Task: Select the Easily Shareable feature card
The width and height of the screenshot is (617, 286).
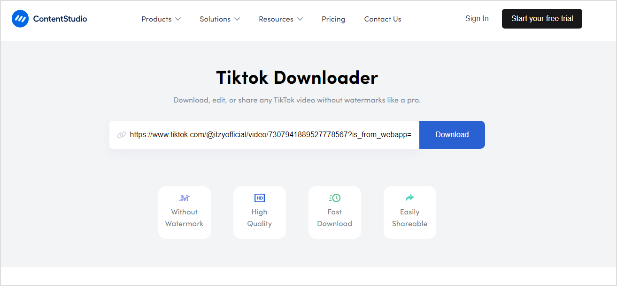Action: click(409, 213)
